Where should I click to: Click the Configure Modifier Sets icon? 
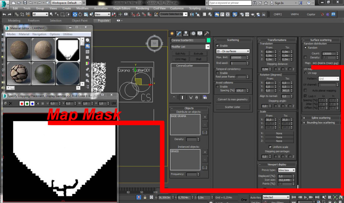pos(205,97)
